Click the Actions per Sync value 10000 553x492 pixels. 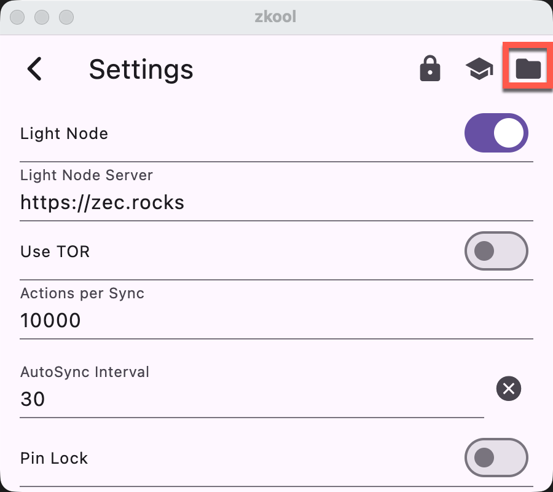[51, 320]
